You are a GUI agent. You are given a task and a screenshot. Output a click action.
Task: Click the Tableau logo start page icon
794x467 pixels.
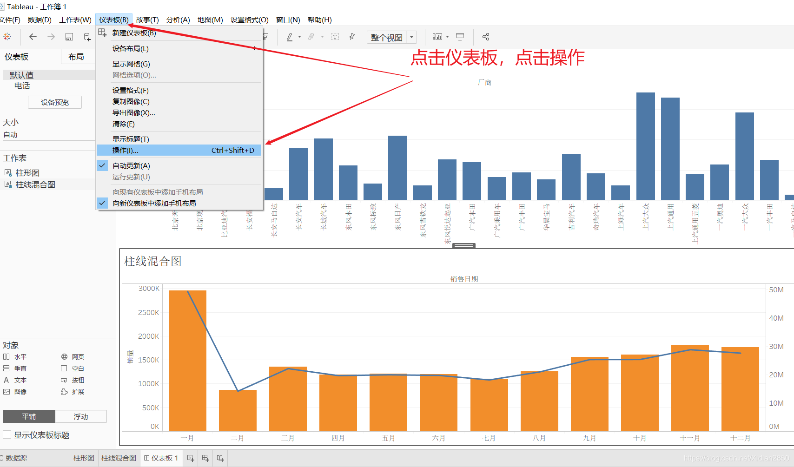7,37
